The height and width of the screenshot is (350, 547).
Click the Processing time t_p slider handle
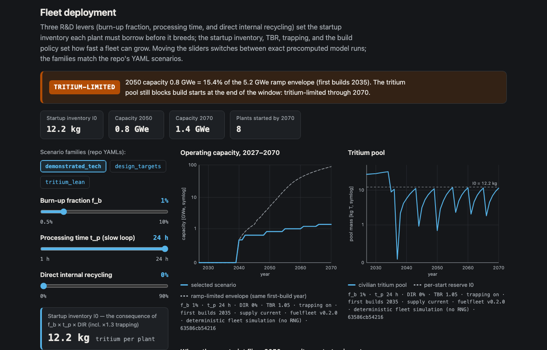tap(165, 249)
